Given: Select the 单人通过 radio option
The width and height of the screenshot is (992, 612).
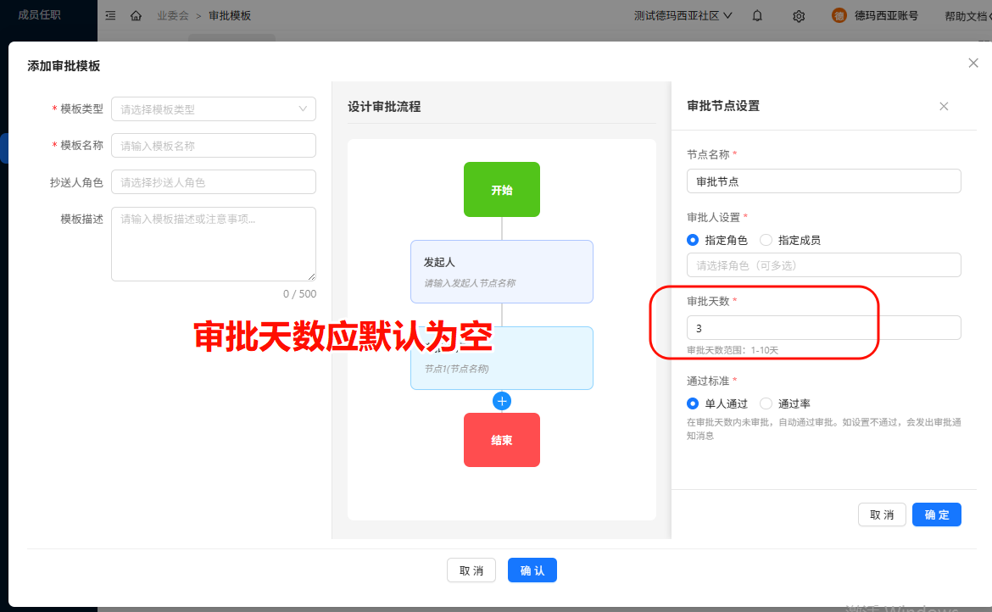Looking at the screenshot, I should 693,403.
